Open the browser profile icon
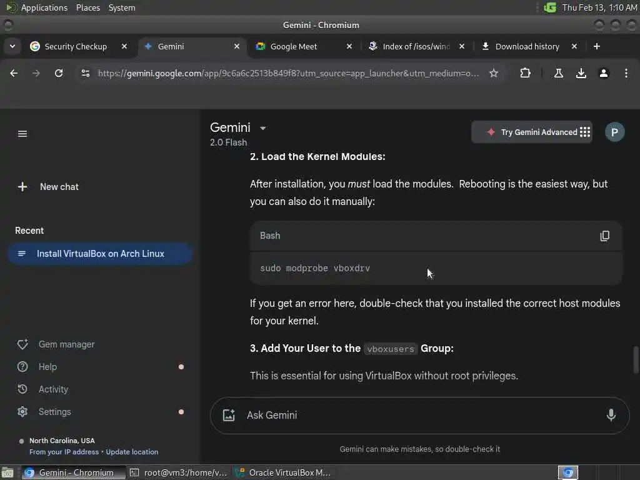Screen dimensions: 640x480 [604, 73]
